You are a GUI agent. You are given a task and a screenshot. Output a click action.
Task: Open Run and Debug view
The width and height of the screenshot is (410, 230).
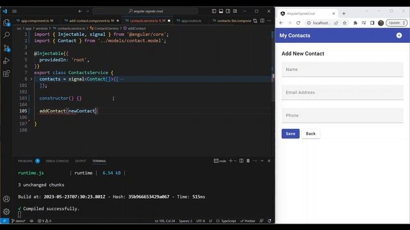[6, 61]
